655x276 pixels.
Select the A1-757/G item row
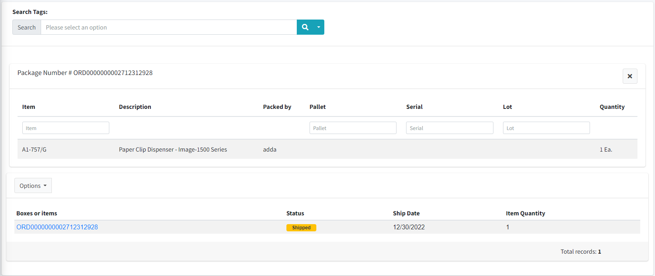(34, 150)
